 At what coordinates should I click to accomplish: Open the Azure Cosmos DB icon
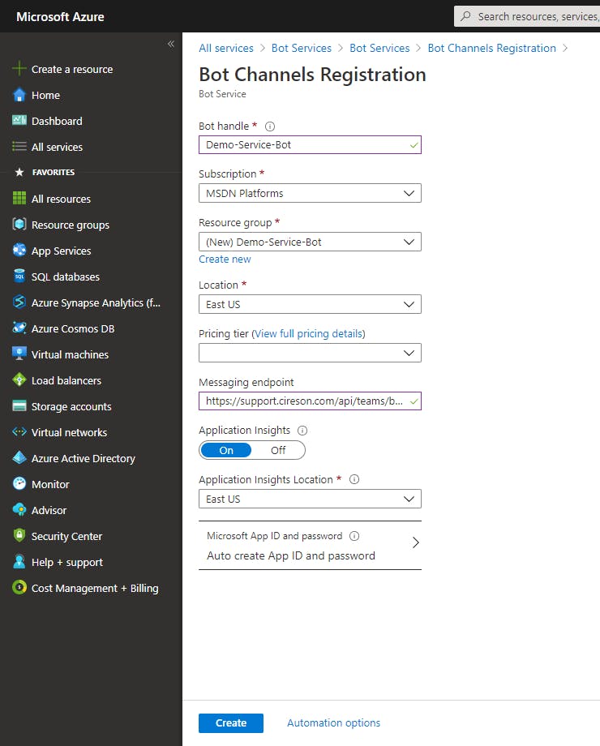(x=19, y=328)
